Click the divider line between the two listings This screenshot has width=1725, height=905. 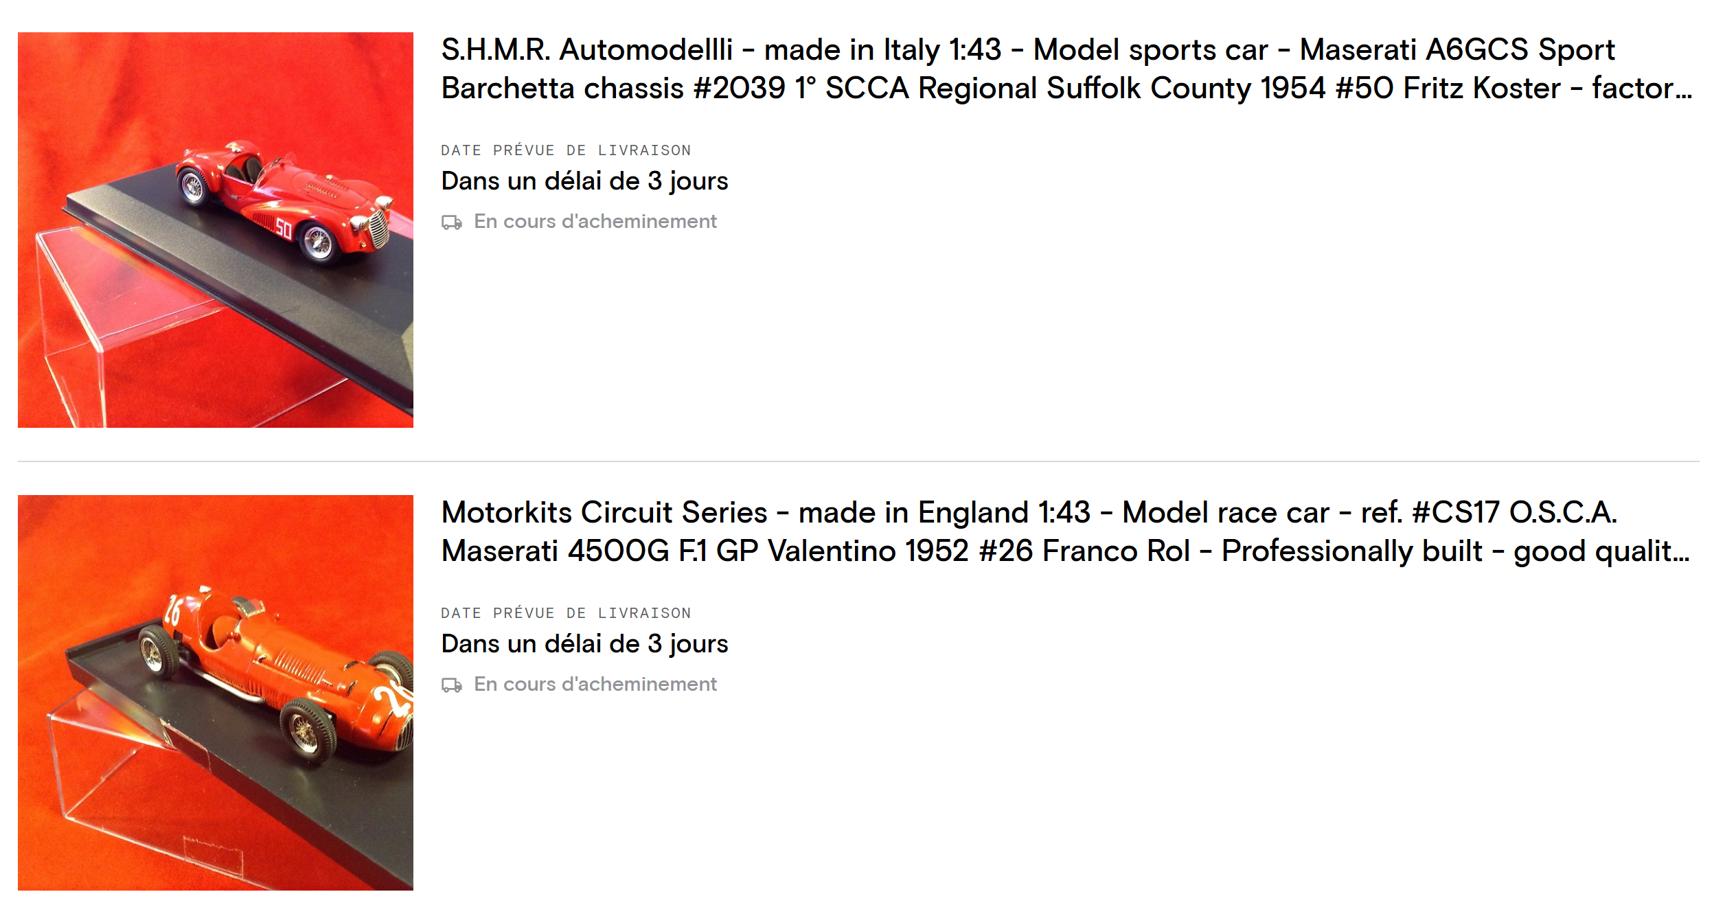tap(858, 461)
